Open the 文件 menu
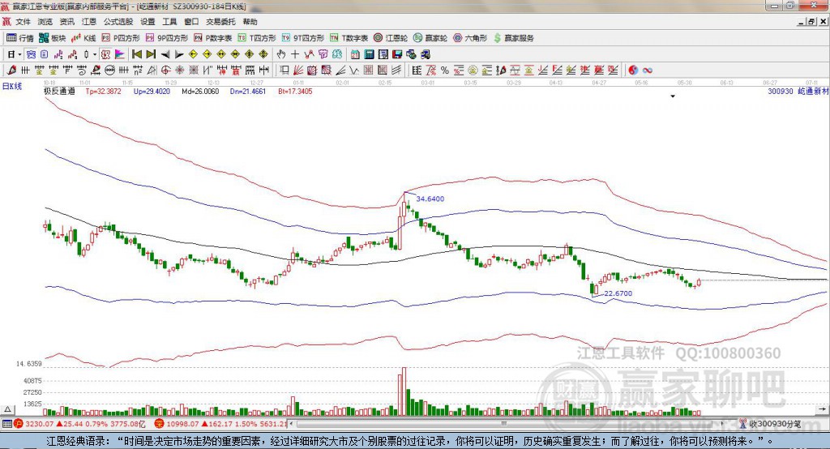This screenshot has width=830, height=449. [x=23, y=22]
